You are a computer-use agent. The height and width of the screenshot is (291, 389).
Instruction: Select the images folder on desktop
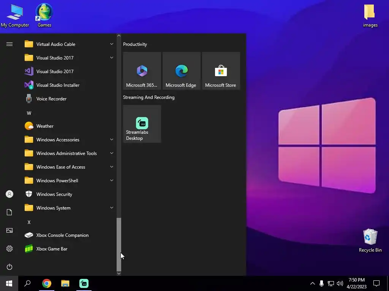click(370, 15)
